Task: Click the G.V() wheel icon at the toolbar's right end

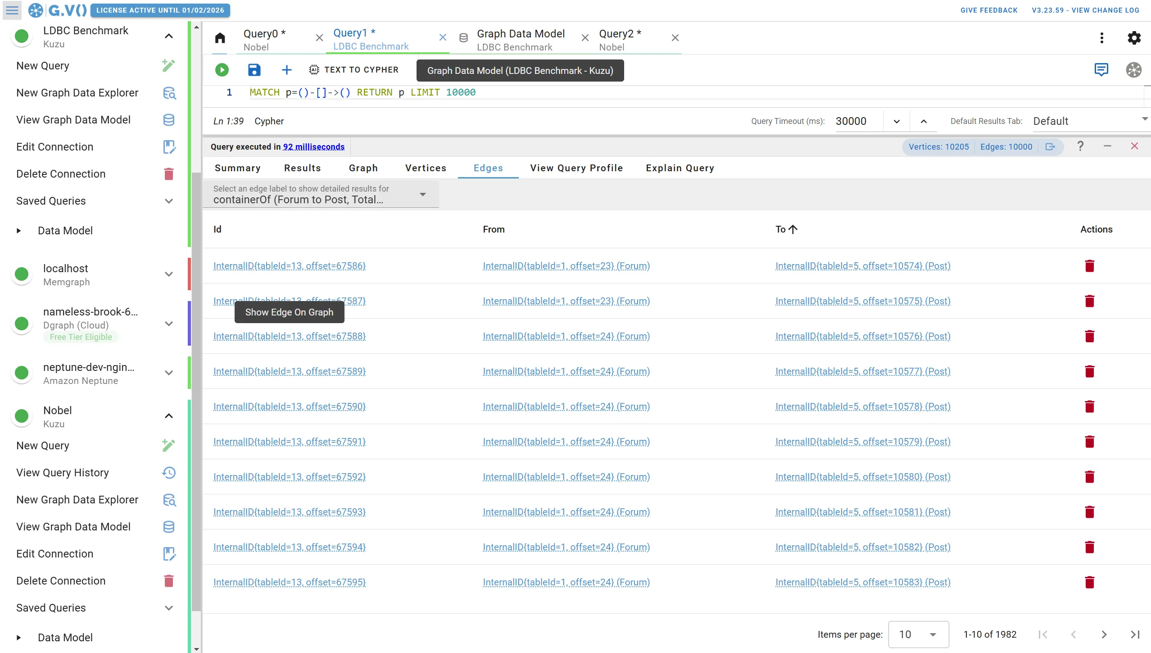Action: (1133, 70)
